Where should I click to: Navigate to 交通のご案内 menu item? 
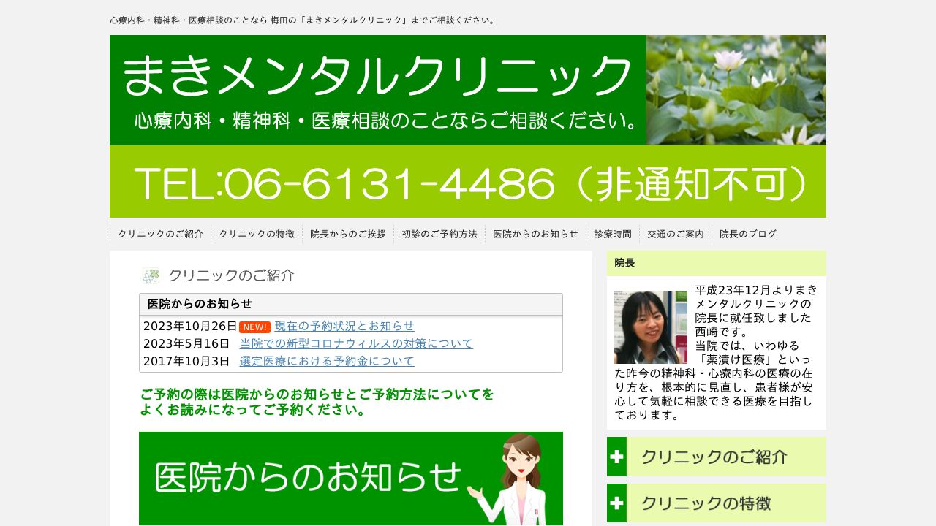pos(675,235)
